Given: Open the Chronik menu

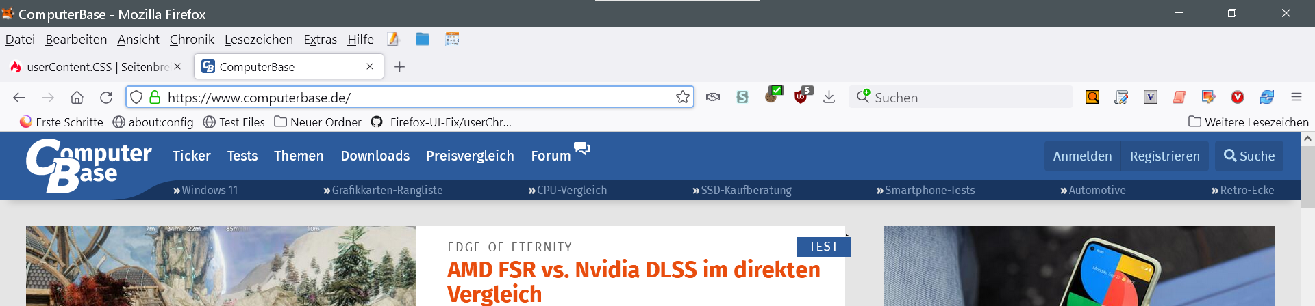Looking at the screenshot, I should (x=192, y=40).
